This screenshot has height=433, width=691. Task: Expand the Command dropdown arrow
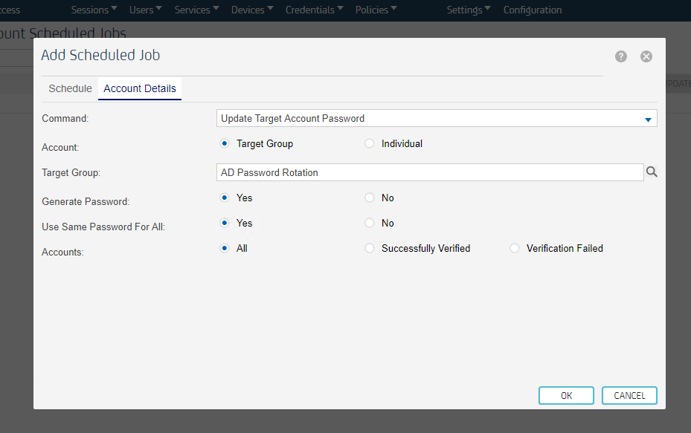(648, 119)
